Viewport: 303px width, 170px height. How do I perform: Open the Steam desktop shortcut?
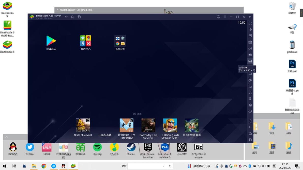coord(131,149)
